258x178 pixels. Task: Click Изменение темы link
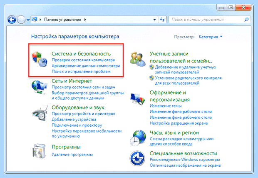(x=166, y=106)
